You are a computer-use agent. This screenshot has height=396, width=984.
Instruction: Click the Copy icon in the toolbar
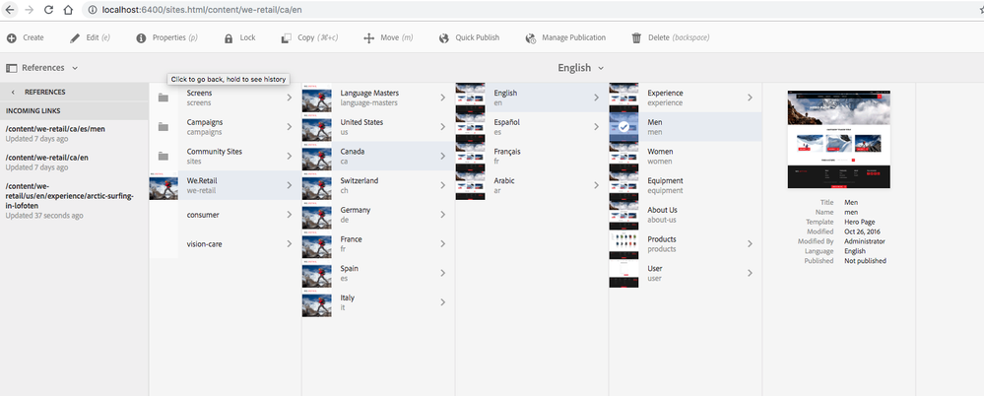coord(287,38)
